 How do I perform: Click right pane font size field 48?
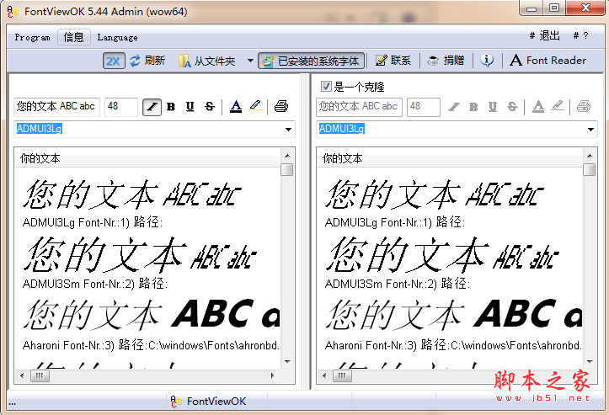[424, 107]
